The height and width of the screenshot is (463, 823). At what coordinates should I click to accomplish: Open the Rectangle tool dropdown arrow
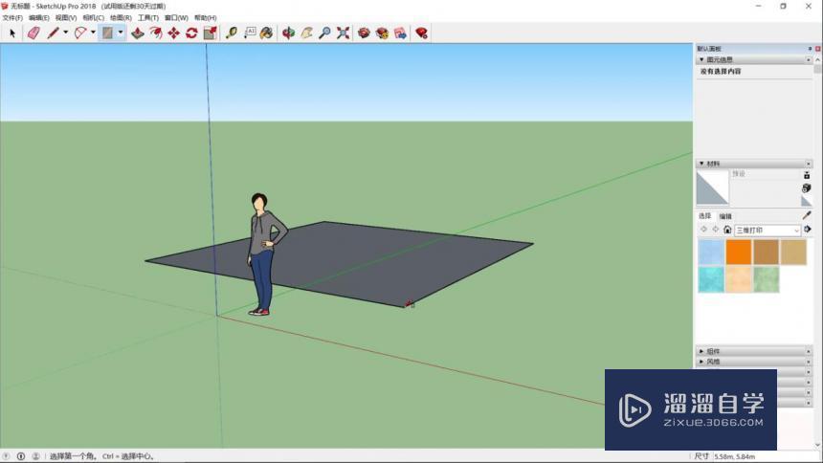(x=121, y=33)
